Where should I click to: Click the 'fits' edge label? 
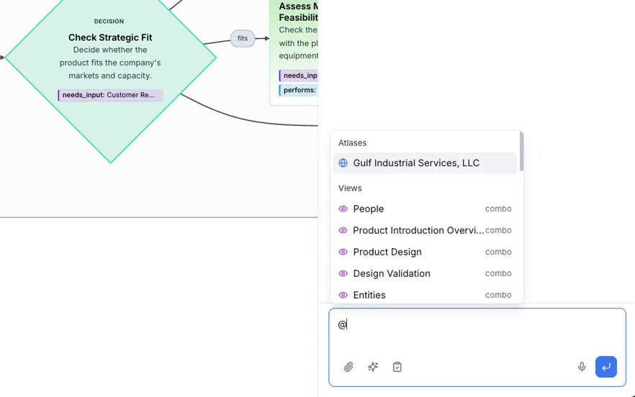point(243,38)
